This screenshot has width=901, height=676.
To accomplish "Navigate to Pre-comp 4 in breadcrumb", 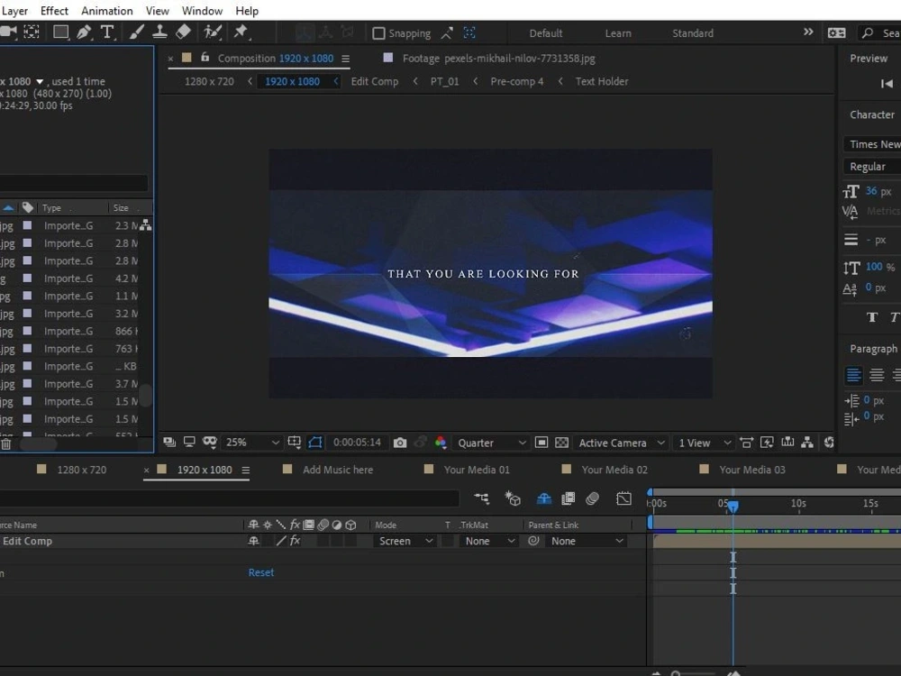I will tap(516, 82).
